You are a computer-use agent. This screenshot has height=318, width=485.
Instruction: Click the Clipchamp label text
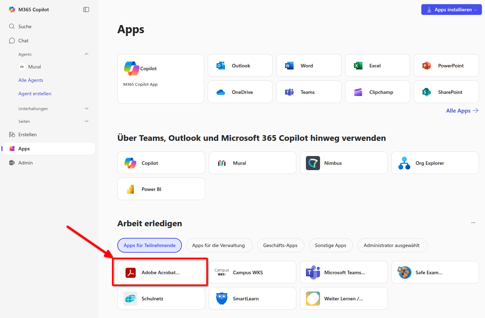381,92
